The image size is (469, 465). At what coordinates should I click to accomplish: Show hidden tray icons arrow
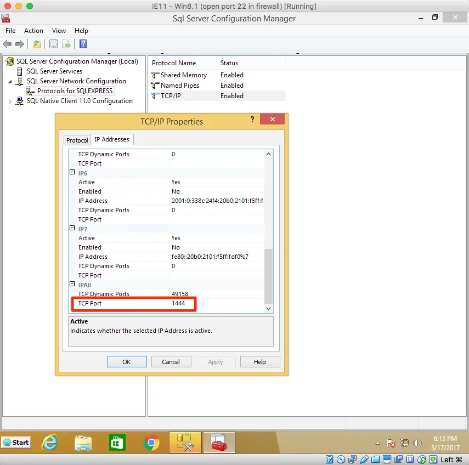pyautogui.click(x=378, y=443)
